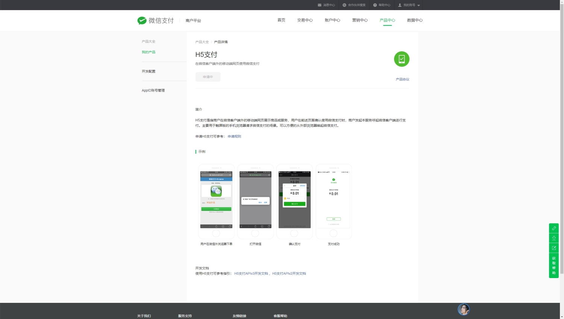The width and height of the screenshot is (564, 319).
Task: Go to 数据中心 navigation item
Action: point(415,20)
